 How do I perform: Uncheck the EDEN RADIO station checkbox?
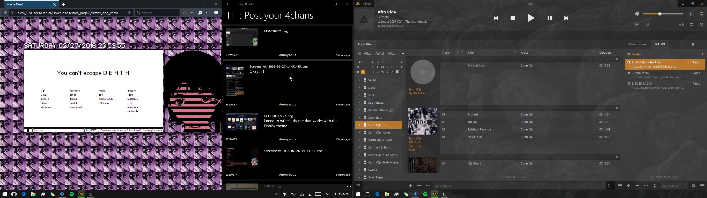629,84
